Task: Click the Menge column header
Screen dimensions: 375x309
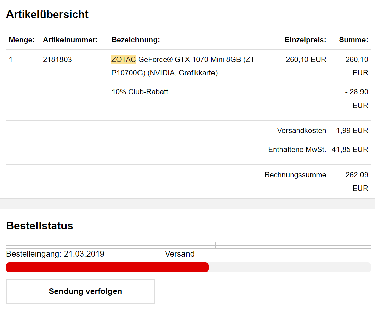Action: (22, 40)
